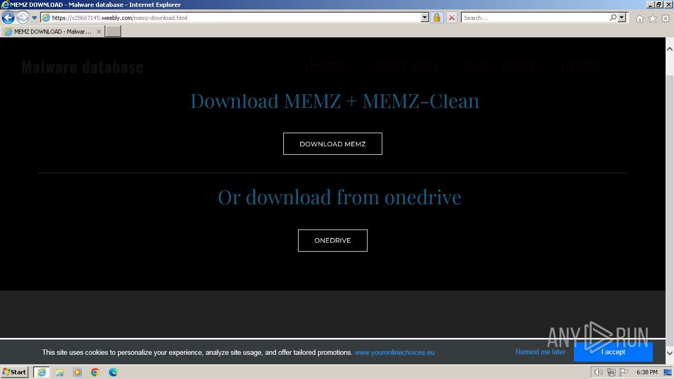Click the network tray icon
This screenshot has width=674, height=379.
click(611, 372)
